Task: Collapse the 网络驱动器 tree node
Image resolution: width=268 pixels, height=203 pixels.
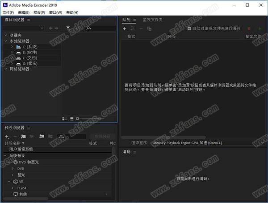Action: pyautogui.click(x=6, y=69)
